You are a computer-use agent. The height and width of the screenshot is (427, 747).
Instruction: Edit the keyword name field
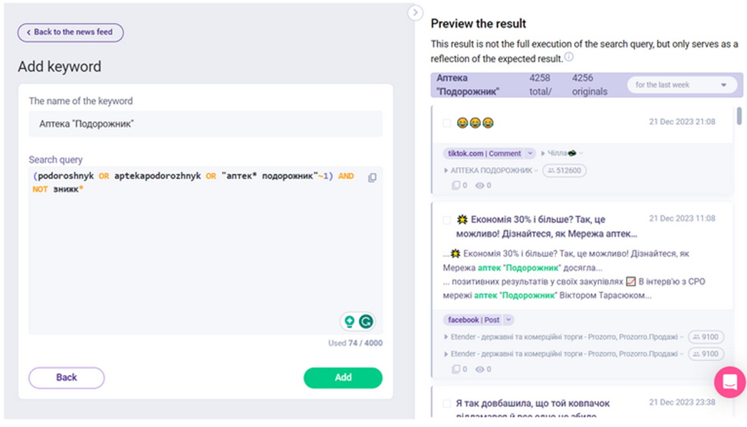(x=206, y=124)
